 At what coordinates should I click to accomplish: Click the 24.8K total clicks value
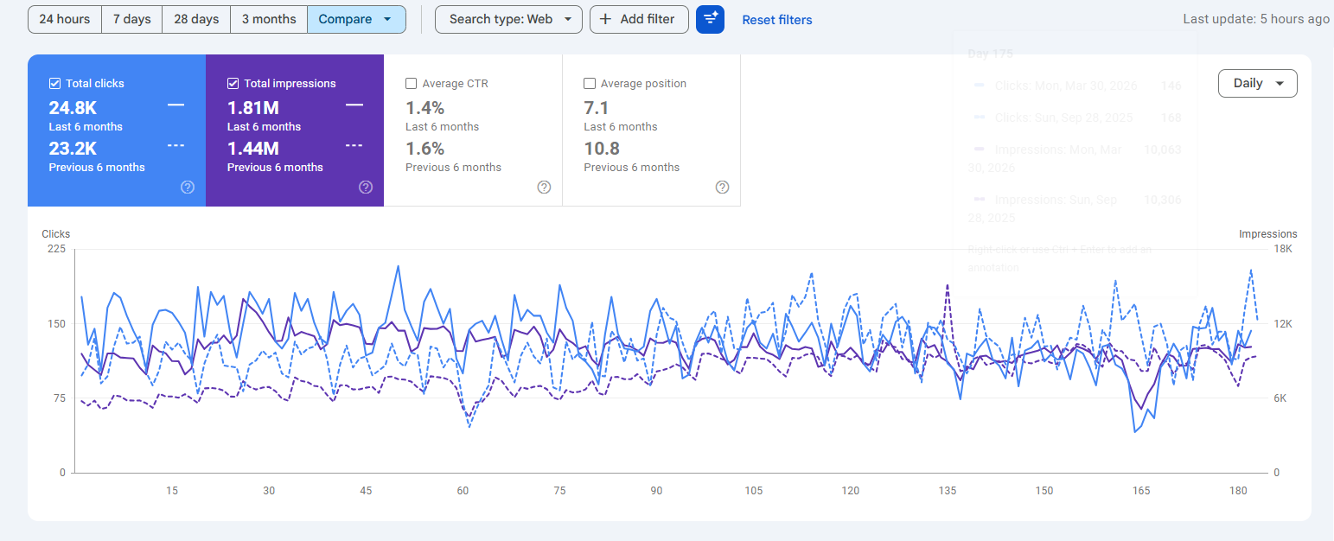tap(73, 107)
